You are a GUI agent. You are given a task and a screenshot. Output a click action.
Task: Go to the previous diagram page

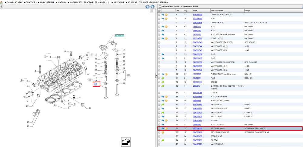point(148,7)
